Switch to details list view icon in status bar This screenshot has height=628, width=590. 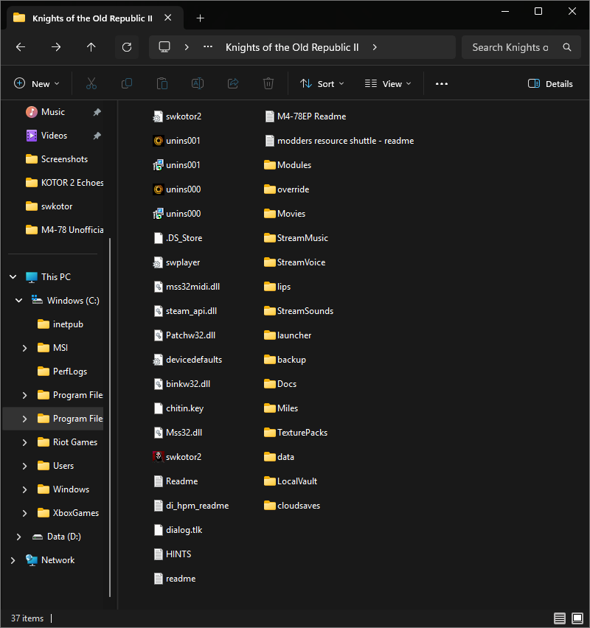pyautogui.click(x=560, y=618)
